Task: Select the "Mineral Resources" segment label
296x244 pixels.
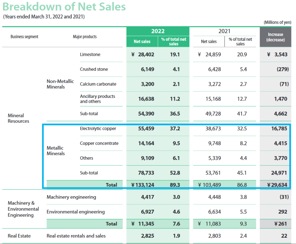Action: pyautogui.click(x=18, y=118)
